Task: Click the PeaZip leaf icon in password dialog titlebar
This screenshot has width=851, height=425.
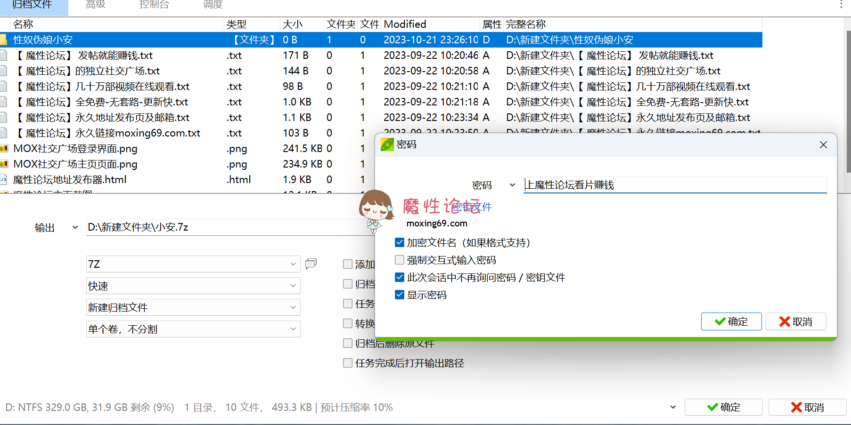Action: coord(387,144)
